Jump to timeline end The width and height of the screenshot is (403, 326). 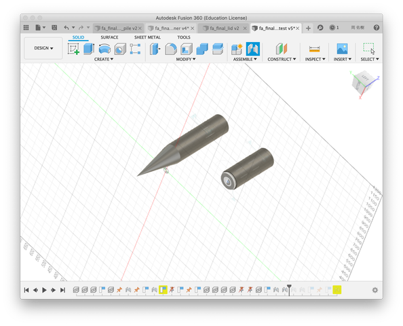pyautogui.click(x=62, y=290)
